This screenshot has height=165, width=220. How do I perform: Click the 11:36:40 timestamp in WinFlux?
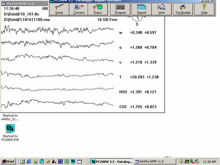pyautogui.click(x=11, y=8)
